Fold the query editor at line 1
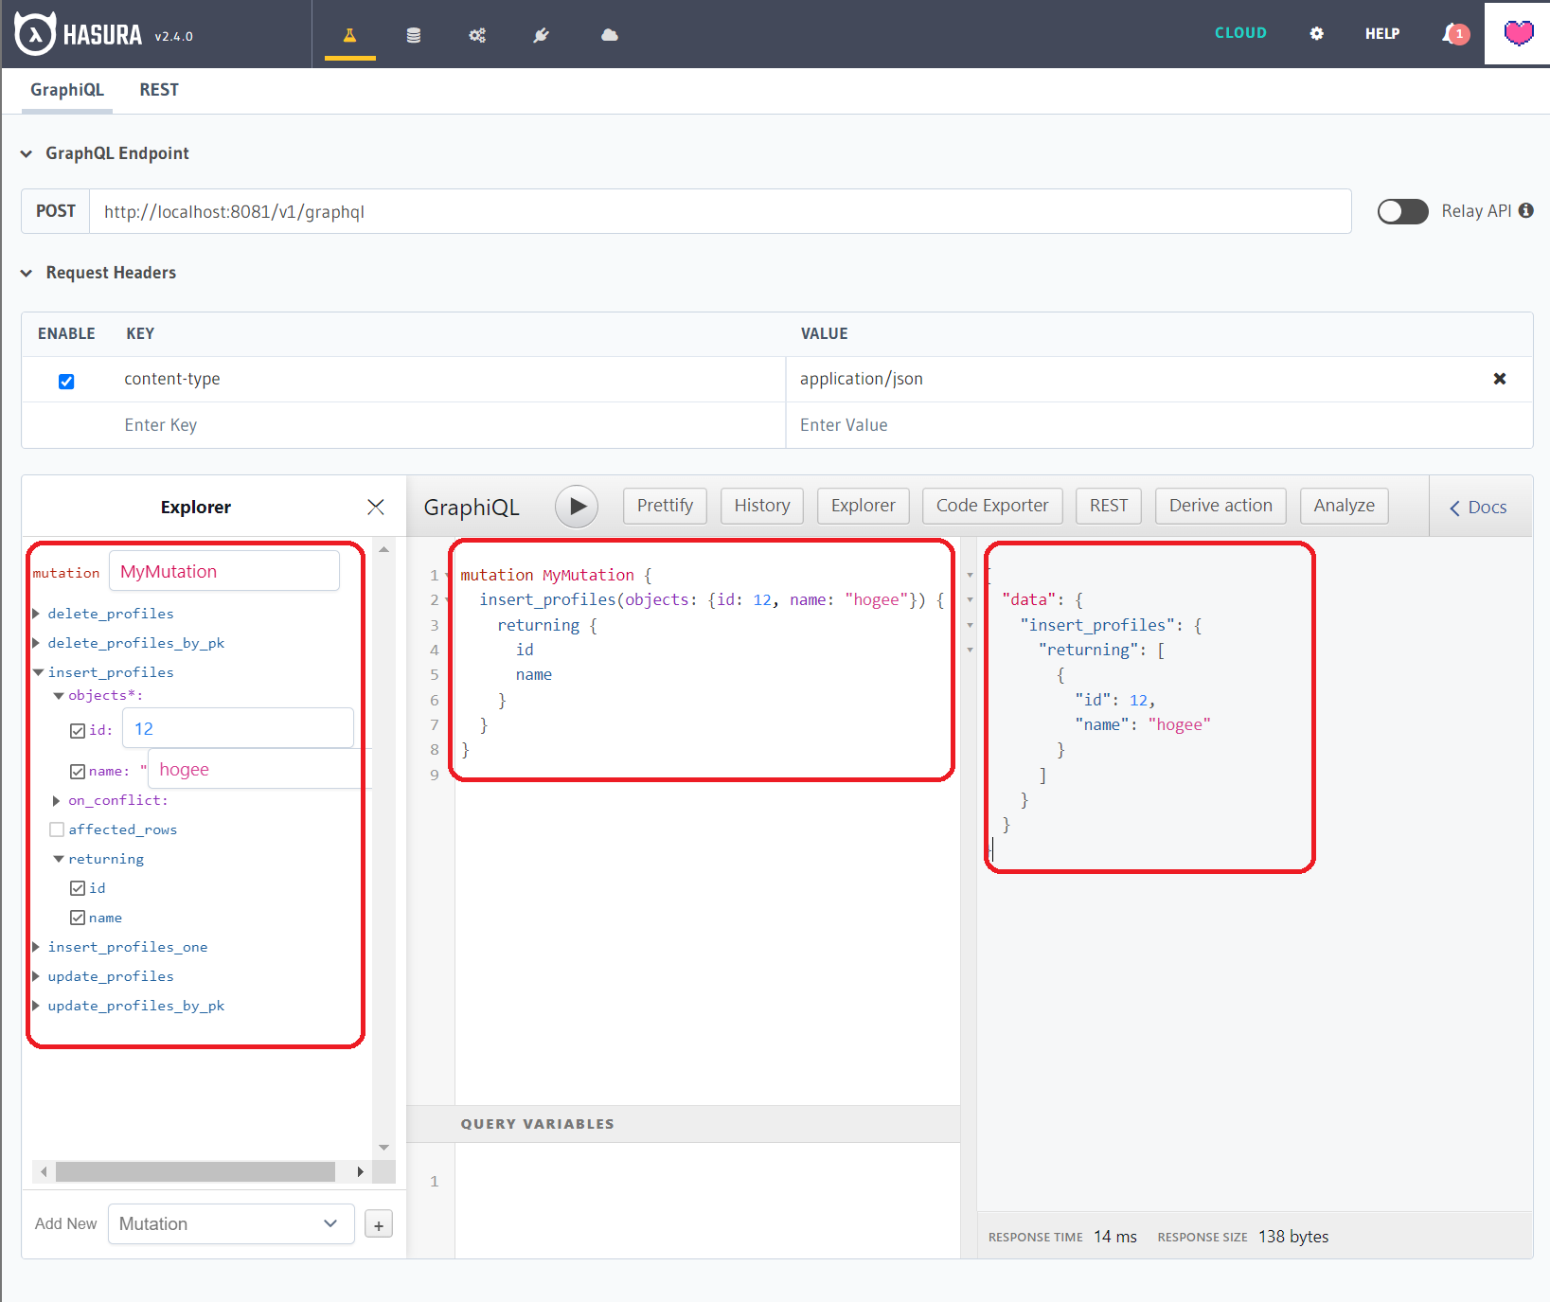 coord(448,575)
